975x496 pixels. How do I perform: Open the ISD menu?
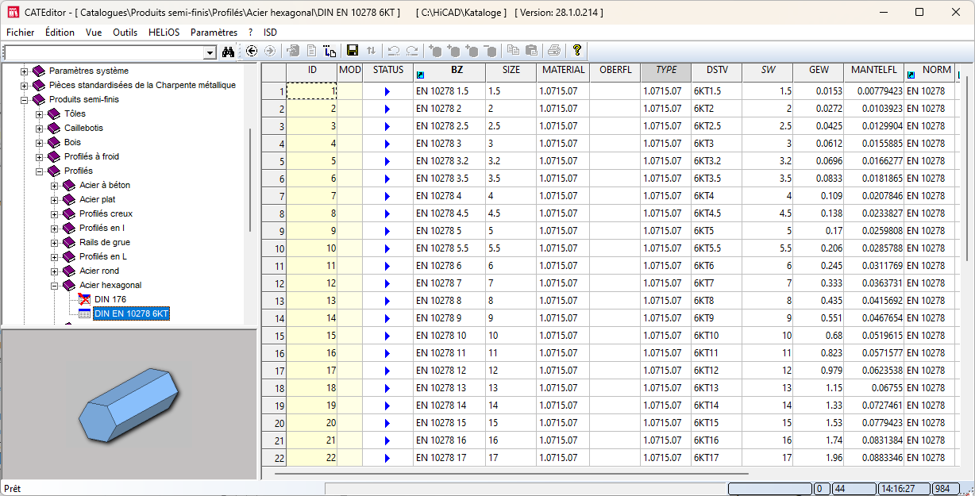pyautogui.click(x=271, y=33)
